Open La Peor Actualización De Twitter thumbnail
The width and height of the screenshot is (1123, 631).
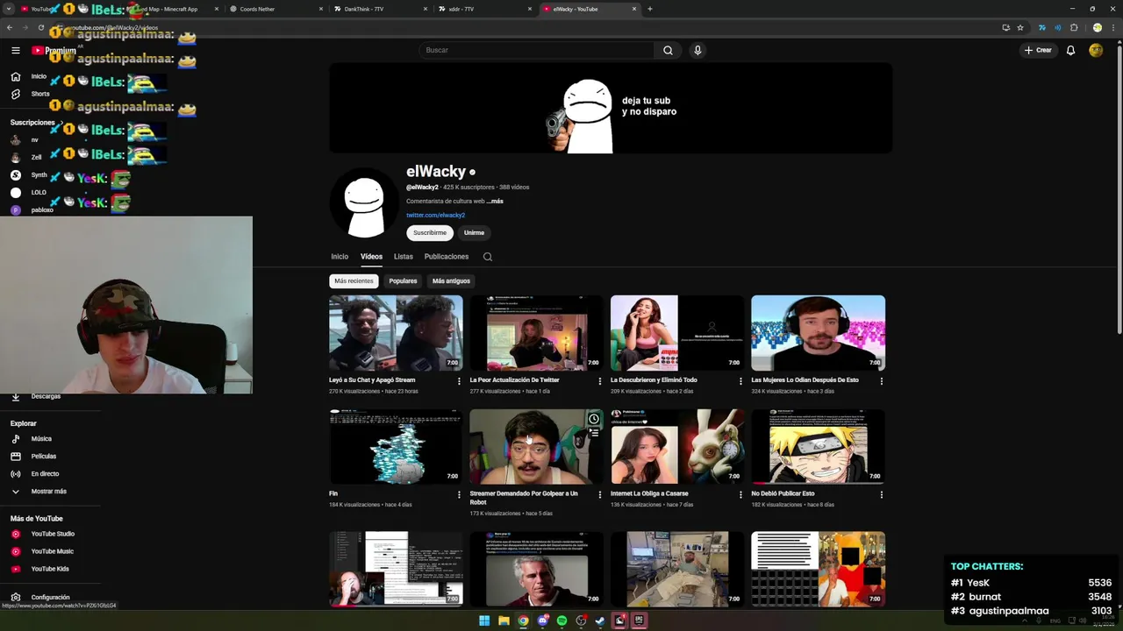click(537, 332)
